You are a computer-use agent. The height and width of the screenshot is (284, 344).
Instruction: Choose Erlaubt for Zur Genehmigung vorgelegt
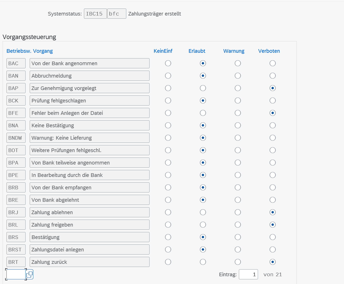click(x=203, y=88)
